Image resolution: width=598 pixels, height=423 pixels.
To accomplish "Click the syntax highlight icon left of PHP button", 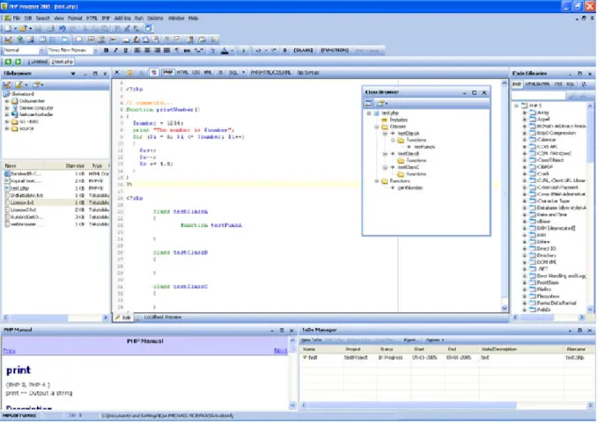I will [x=154, y=72].
